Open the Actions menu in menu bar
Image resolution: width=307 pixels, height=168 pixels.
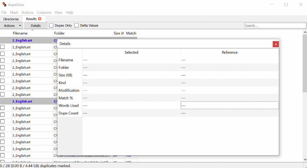[27, 13]
